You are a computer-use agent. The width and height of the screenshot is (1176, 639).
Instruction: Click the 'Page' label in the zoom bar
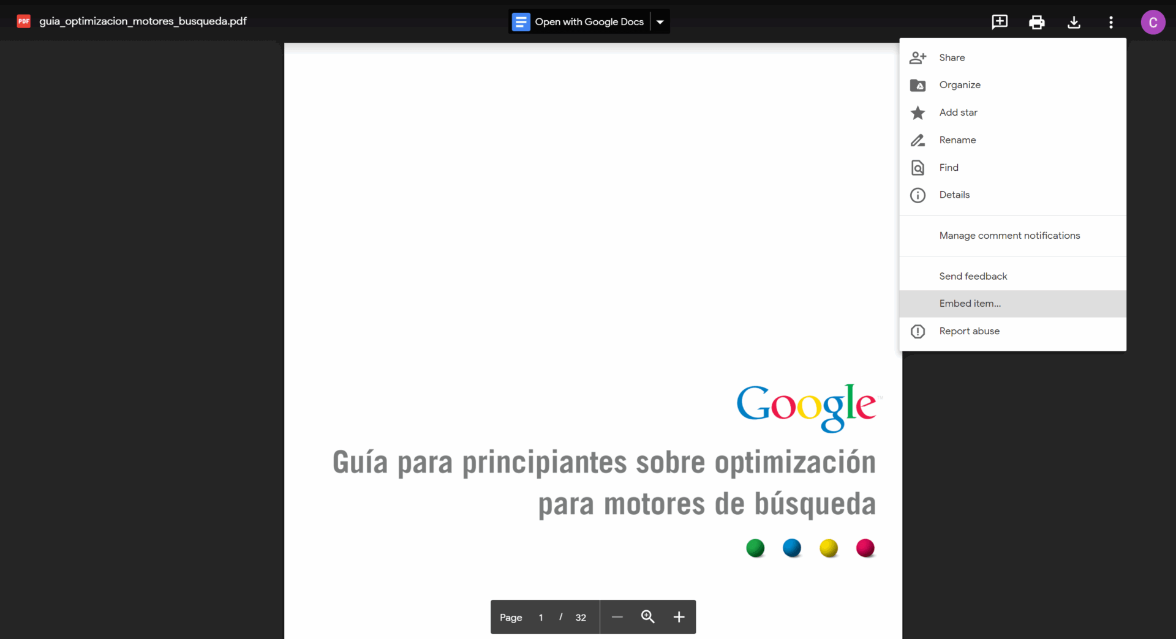(511, 618)
